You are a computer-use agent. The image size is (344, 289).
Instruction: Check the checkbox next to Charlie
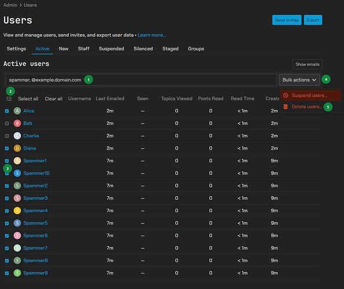coord(7,136)
